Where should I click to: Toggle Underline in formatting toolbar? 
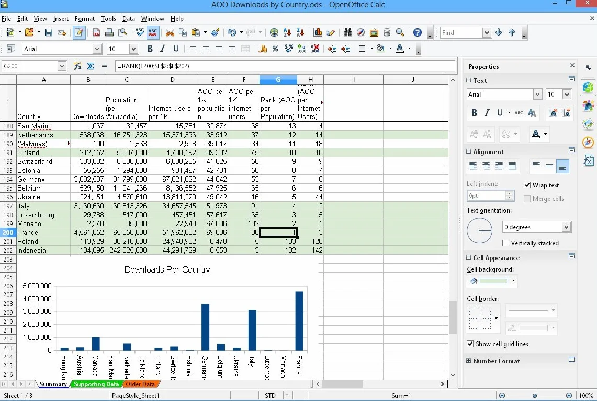pyautogui.click(x=176, y=49)
